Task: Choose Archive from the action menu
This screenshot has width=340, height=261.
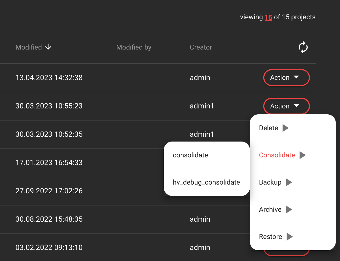Action: point(270,209)
